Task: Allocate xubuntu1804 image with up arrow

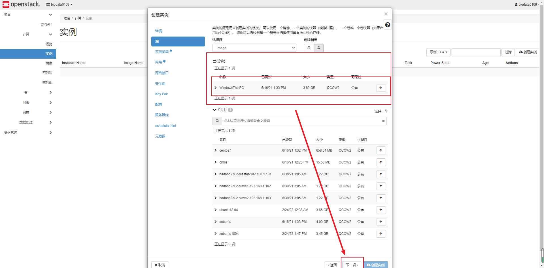Action: tap(381, 234)
